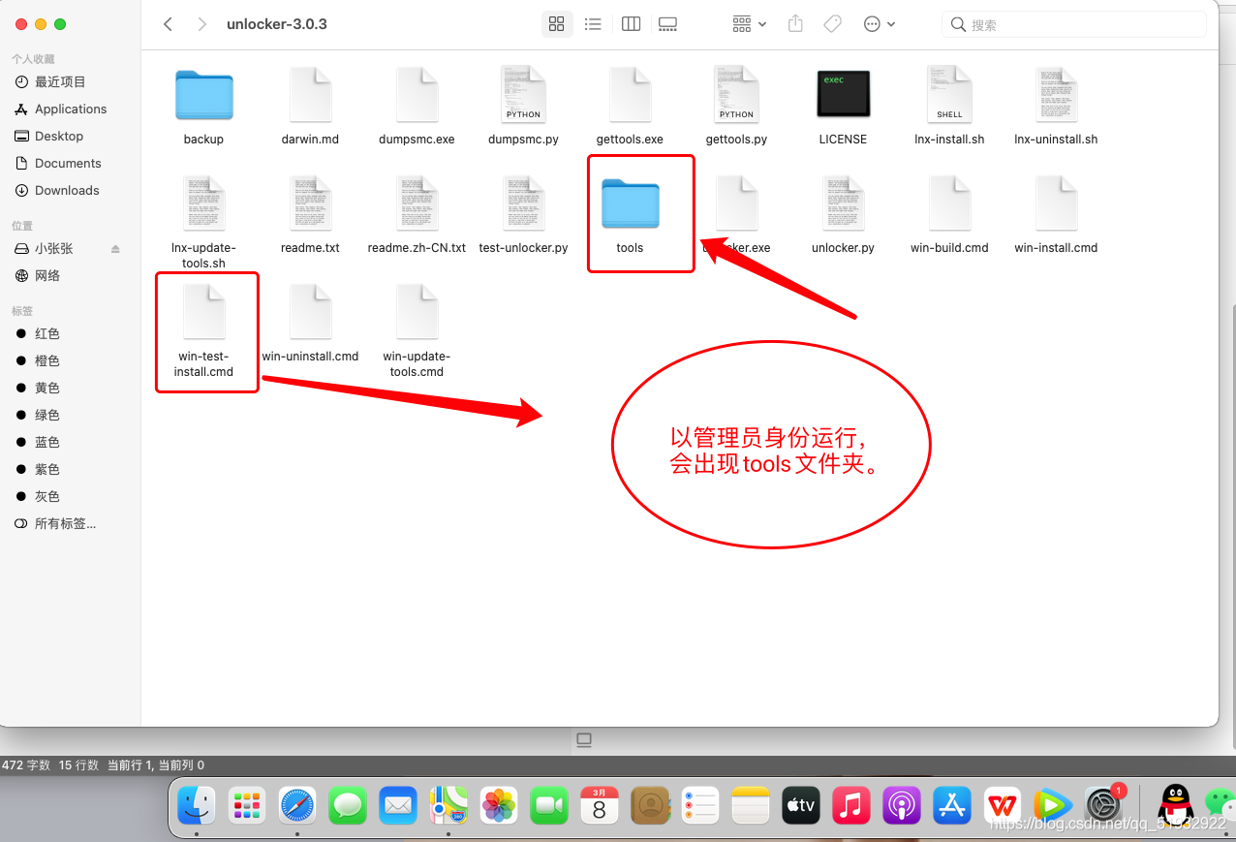
Task: Open App Store from the Dock
Action: [x=952, y=804]
